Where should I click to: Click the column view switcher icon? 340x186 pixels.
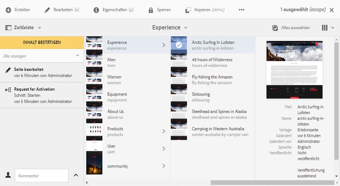(325, 28)
